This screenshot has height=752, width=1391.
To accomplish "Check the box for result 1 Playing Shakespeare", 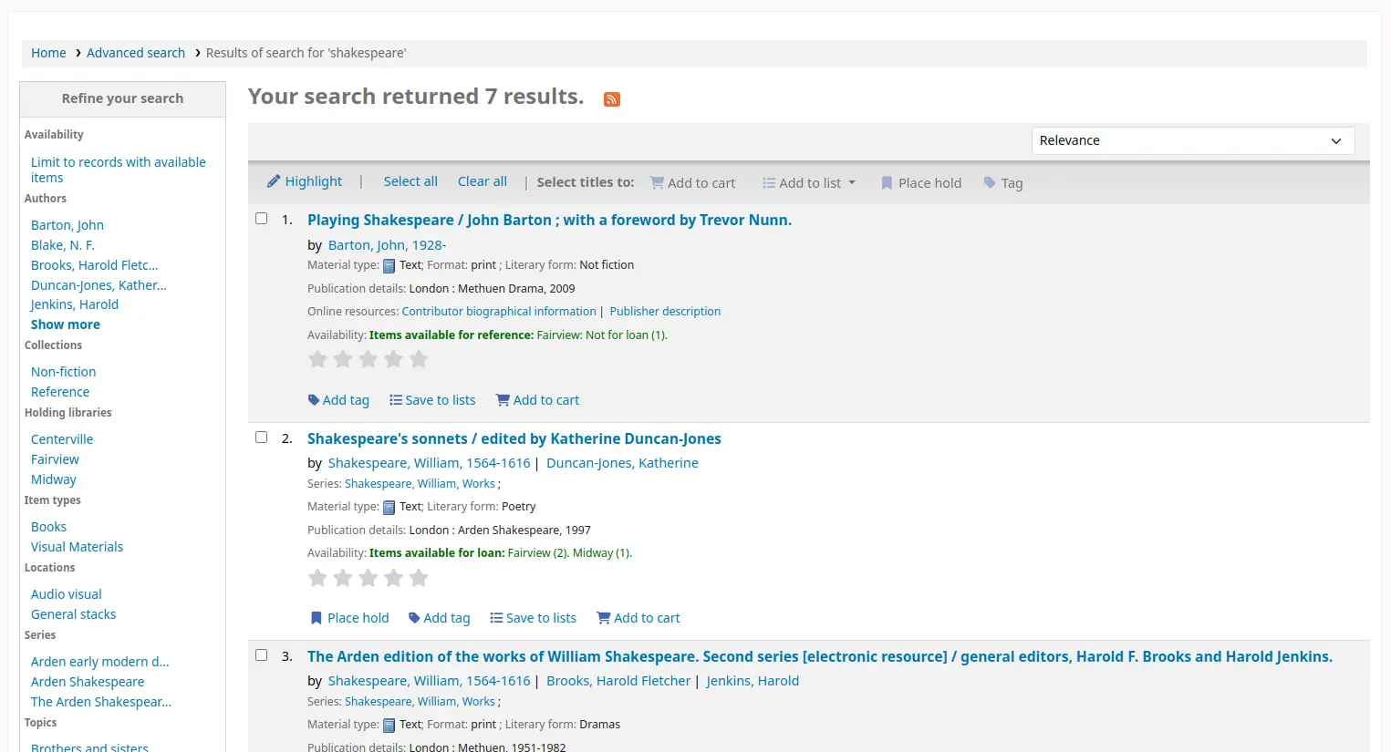I will [x=262, y=219].
